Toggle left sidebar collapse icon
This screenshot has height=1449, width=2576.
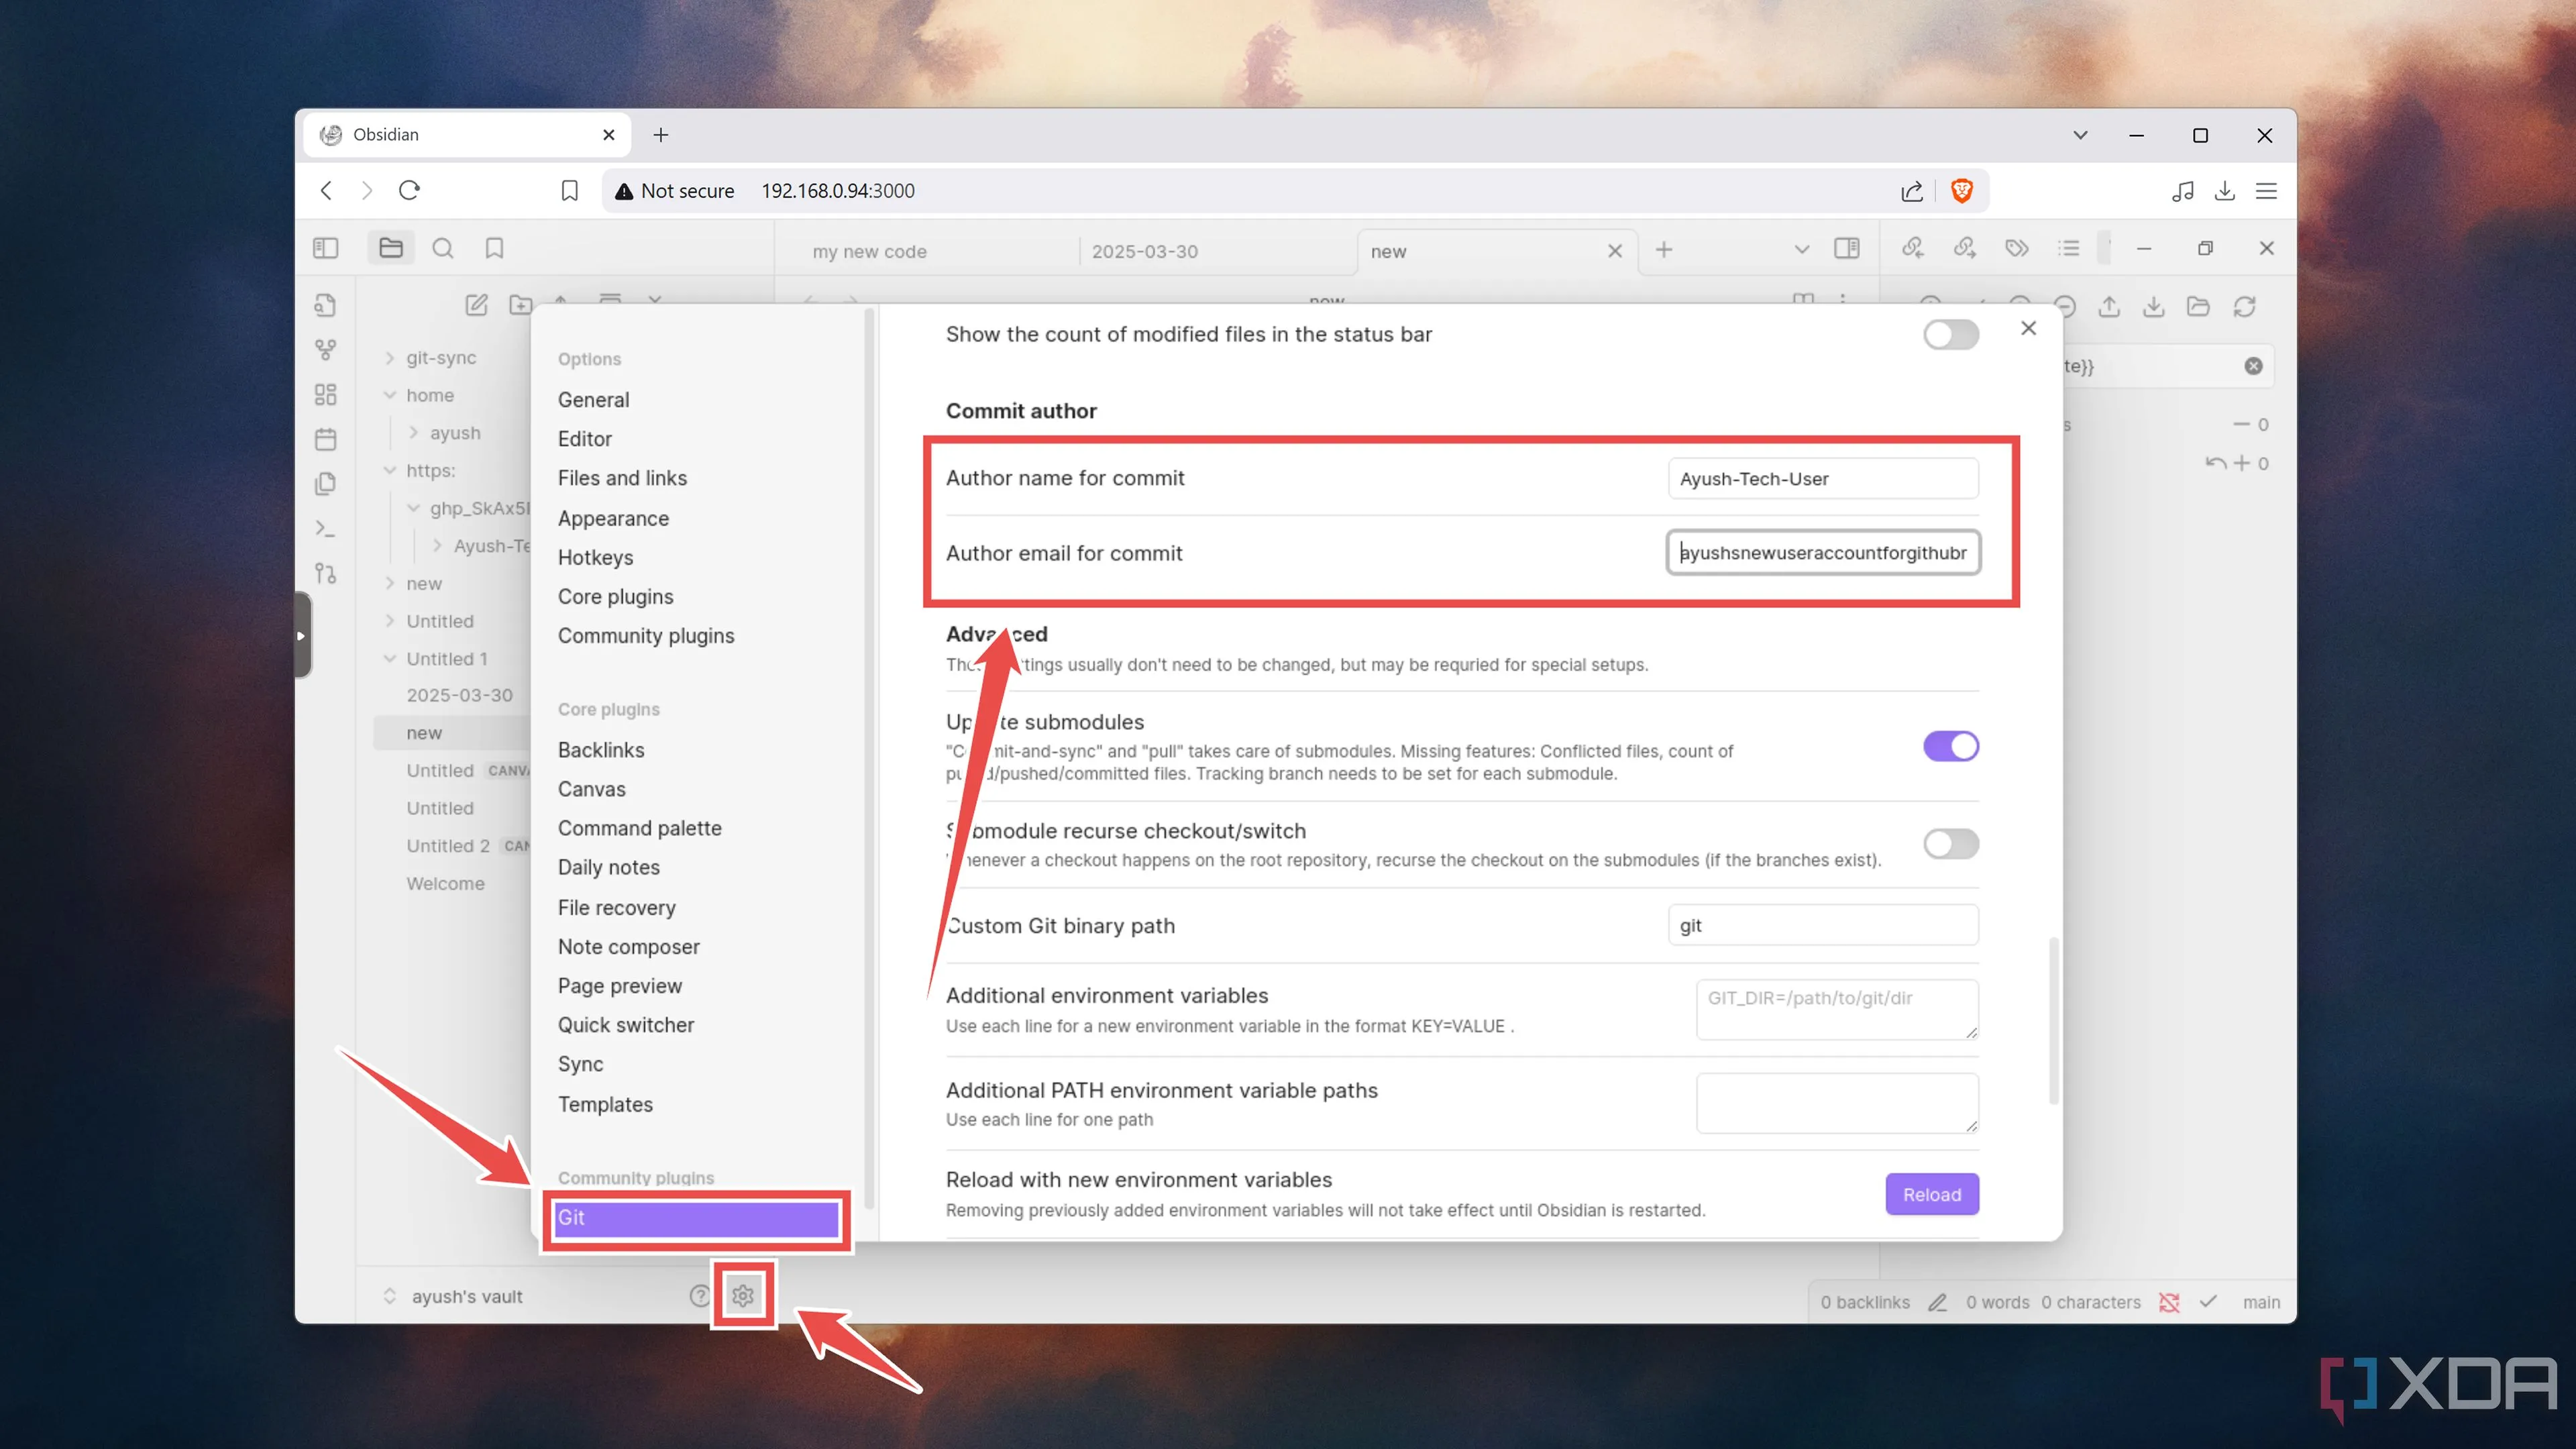pyautogui.click(x=326, y=248)
